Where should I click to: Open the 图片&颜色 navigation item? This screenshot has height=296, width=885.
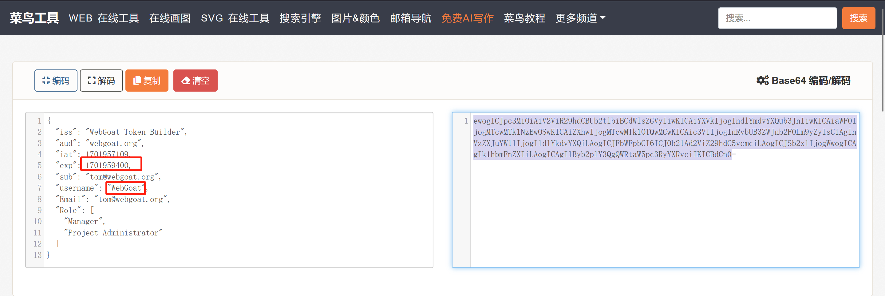point(356,18)
